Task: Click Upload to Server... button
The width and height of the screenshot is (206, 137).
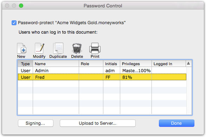Action: click(98, 123)
